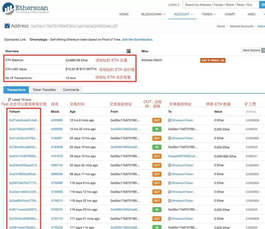Click the Address identicon beside the address title
This screenshot has height=229, width=265.
(7, 26)
